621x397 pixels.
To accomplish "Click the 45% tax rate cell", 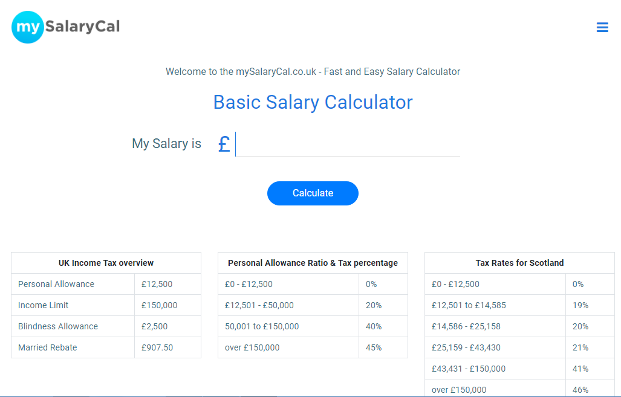I will click(376, 347).
